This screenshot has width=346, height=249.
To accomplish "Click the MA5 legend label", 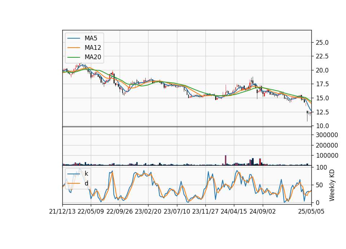I will coord(91,38).
